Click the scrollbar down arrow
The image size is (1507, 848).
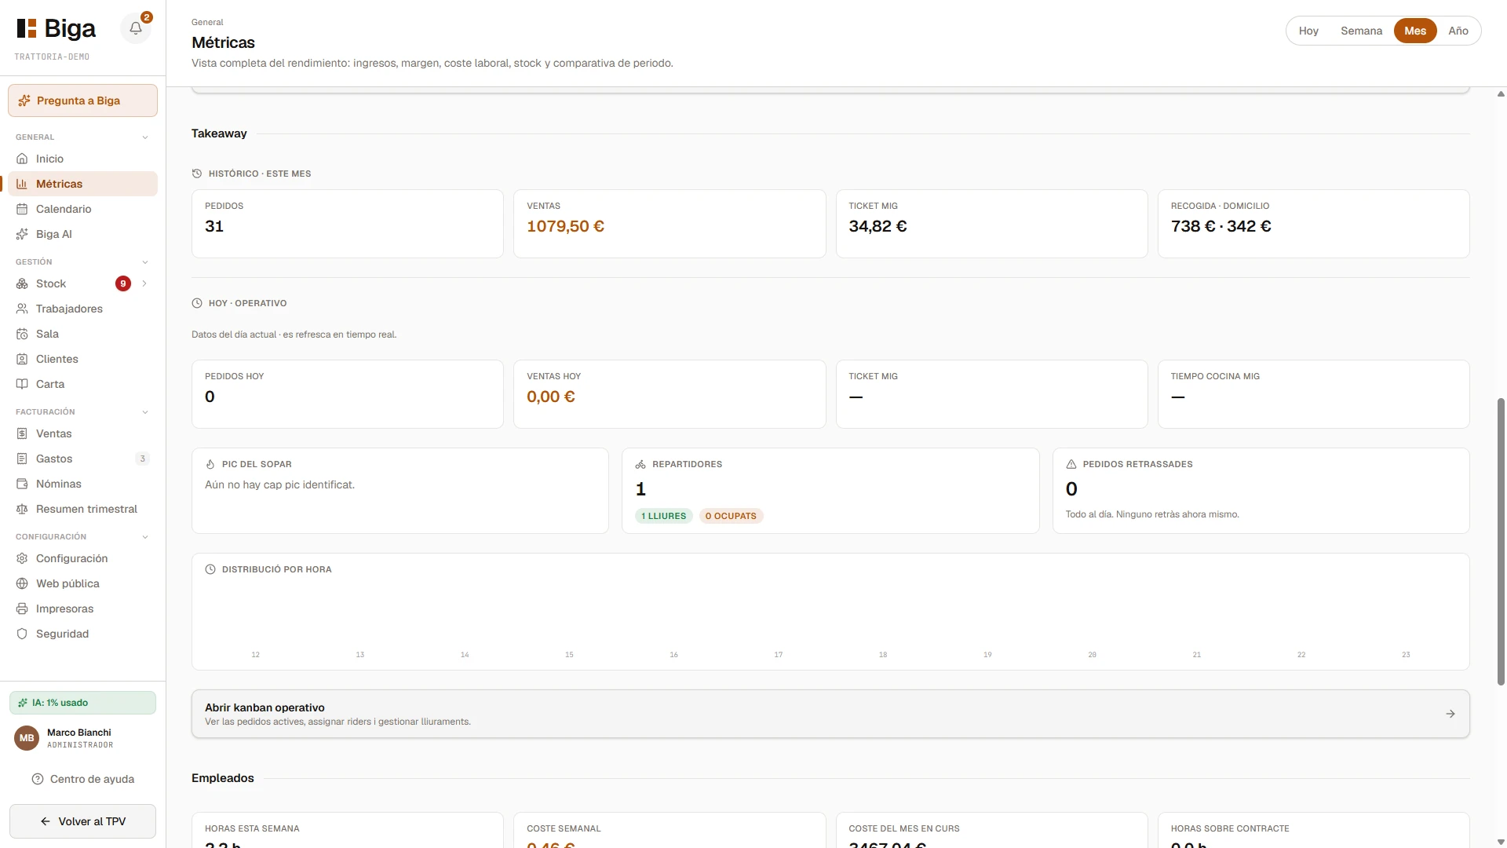tap(1501, 842)
